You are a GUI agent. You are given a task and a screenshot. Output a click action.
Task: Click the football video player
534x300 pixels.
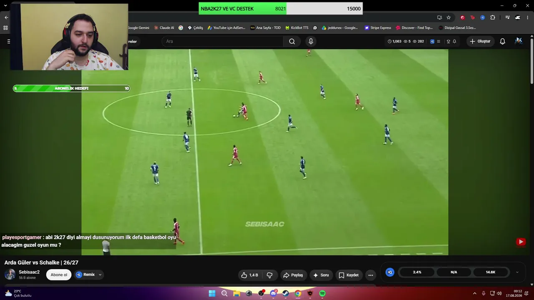click(x=265, y=152)
